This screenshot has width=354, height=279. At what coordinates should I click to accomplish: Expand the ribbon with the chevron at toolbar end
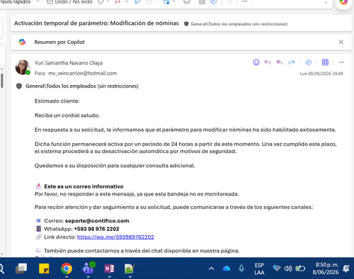click(x=326, y=2)
